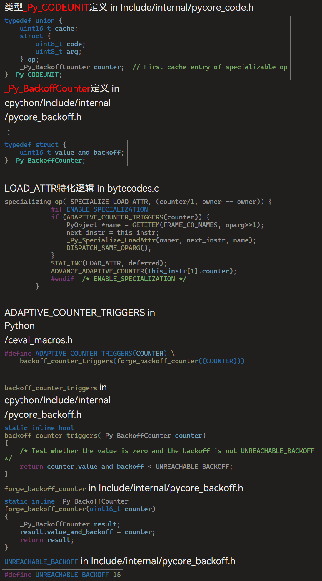Click the 'ADAPTIVE_COUNTER_TRIGGERS in' heading
Viewport: 322px width, 581px height.
pyautogui.click(x=80, y=313)
